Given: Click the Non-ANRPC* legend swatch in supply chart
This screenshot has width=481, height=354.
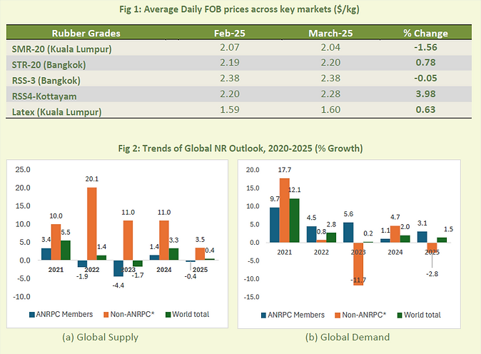Looking at the screenshot, I should pos(106,315).
